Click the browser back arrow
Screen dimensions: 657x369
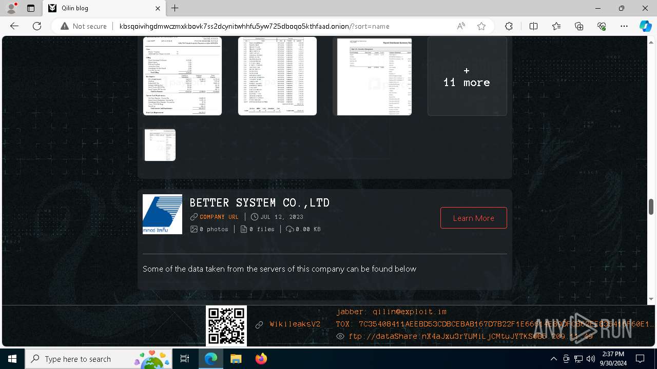(14, 26)
